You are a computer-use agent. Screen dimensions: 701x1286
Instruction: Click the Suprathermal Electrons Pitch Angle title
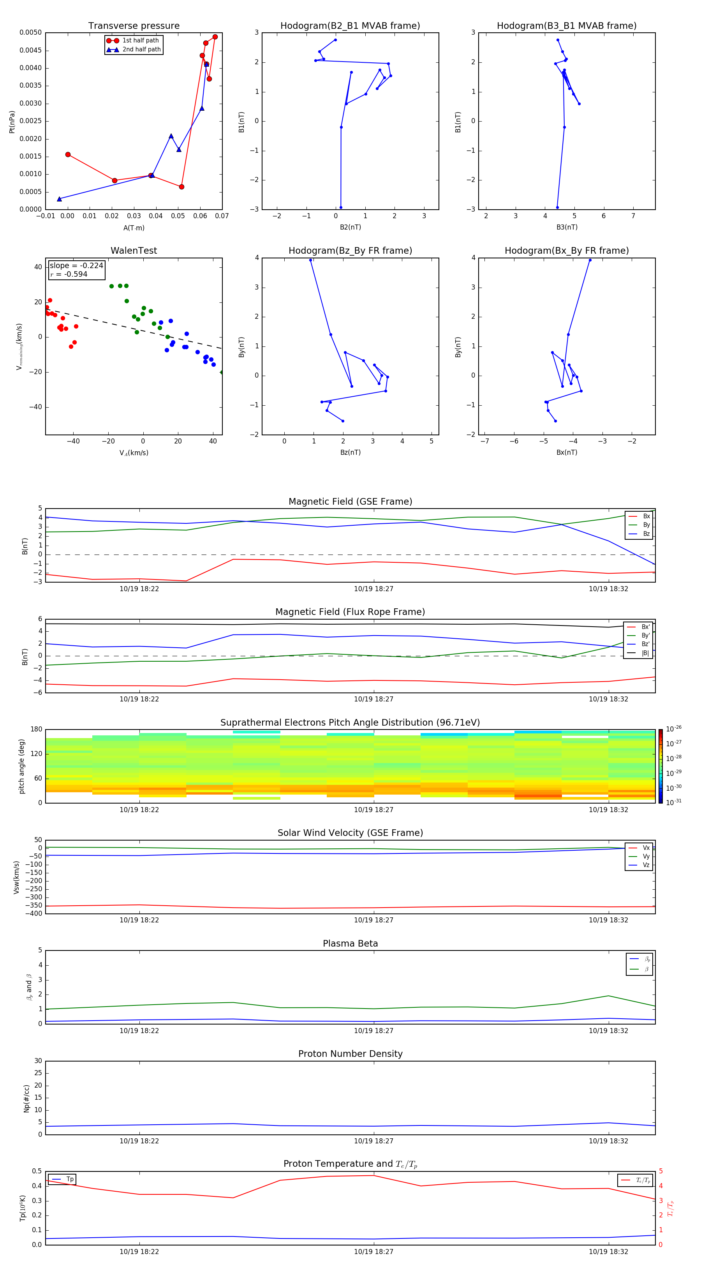tap(350, 723)
